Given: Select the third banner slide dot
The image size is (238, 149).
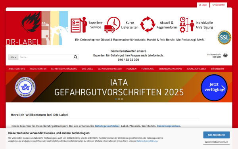Looking at the screenshot, I should (122, 99).
